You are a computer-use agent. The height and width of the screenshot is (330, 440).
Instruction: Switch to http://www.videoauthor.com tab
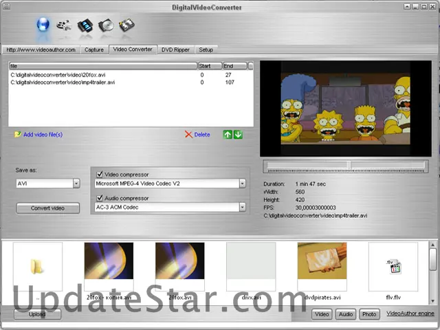(41, 49)
